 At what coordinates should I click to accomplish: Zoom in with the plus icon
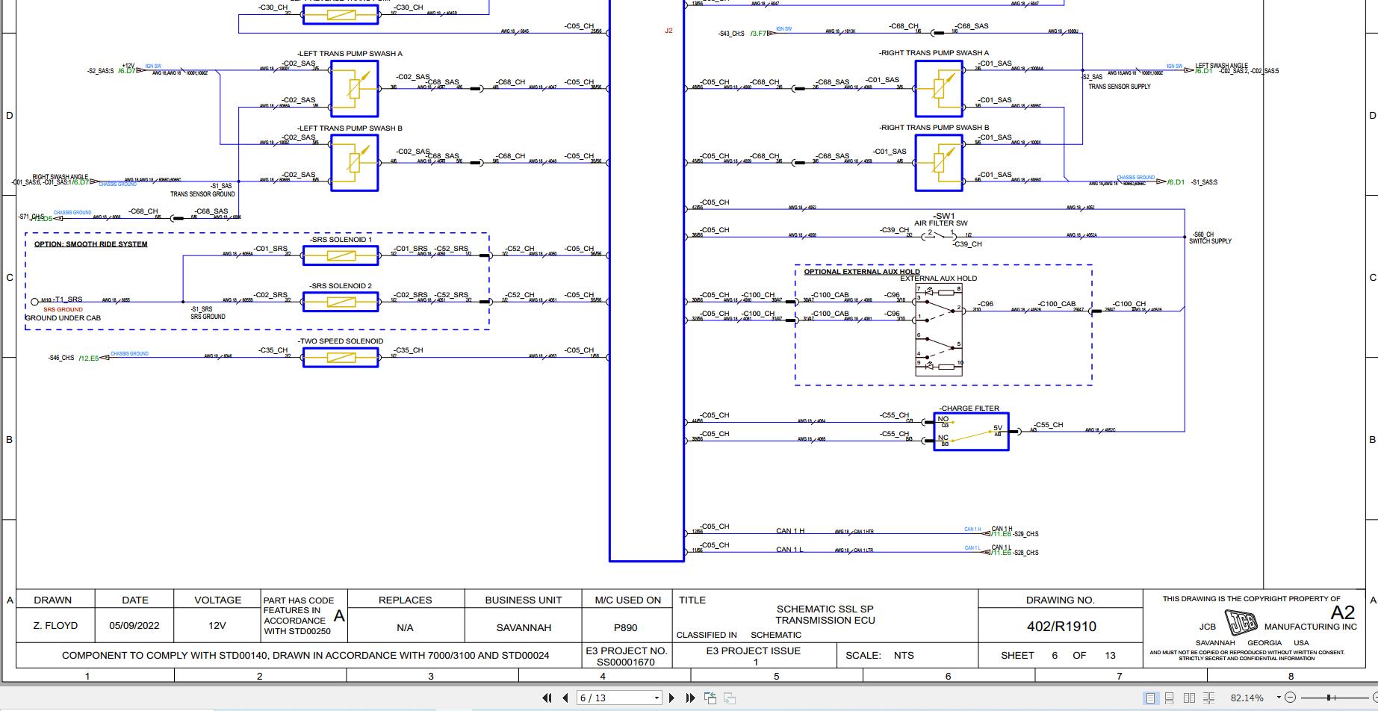click(1374, 698)
